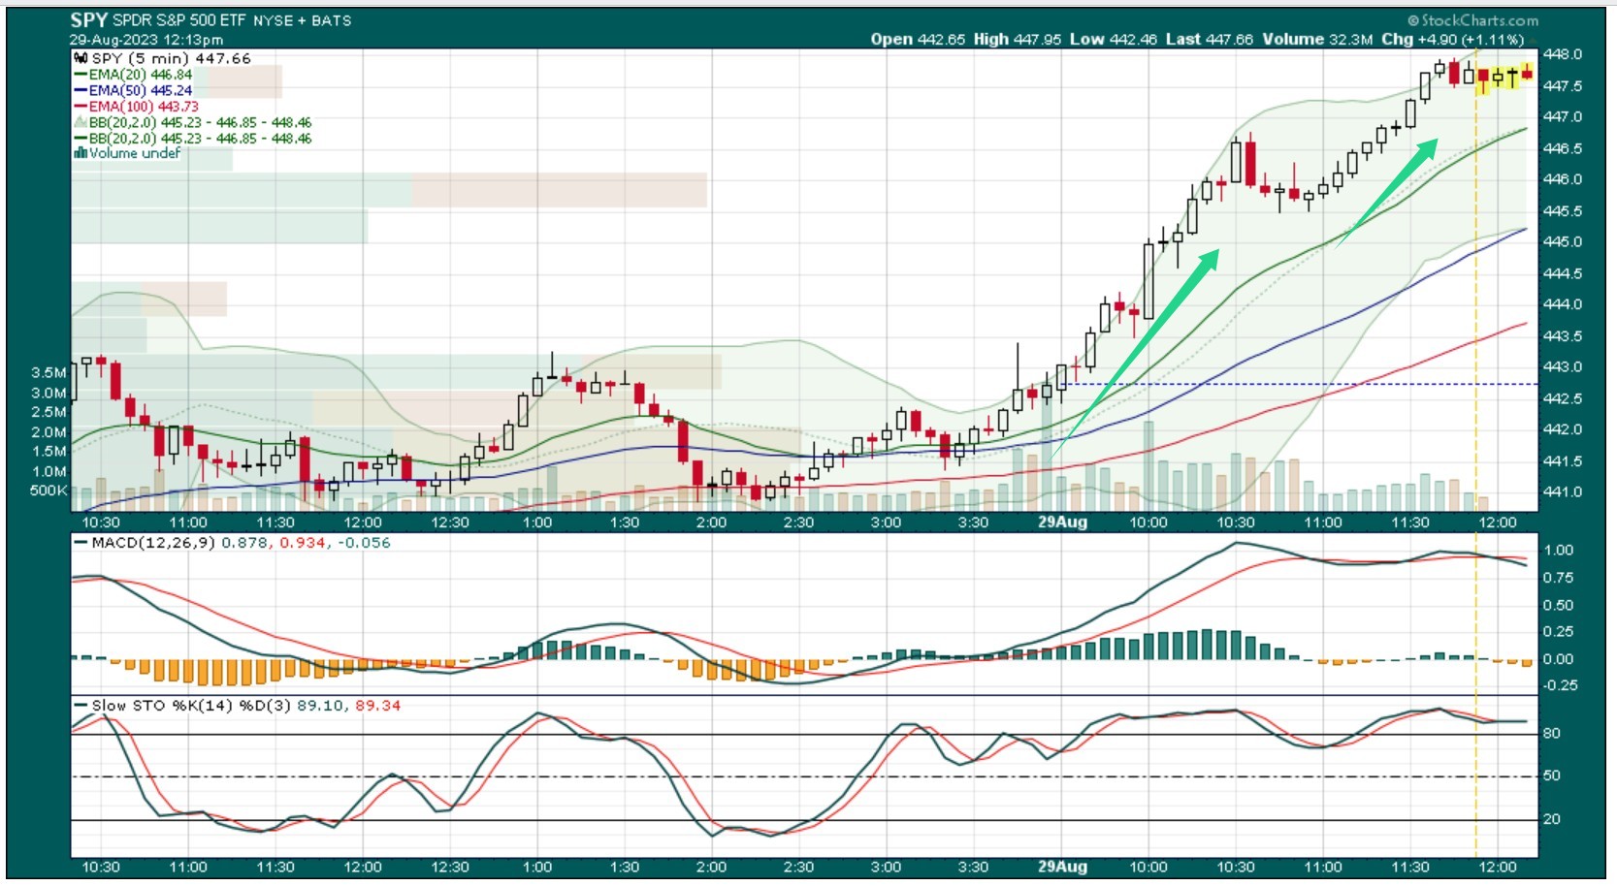This screenshot has height=886, width=1617.
Task: Click the 2.5M volume scale label
Action: pos(49,412)
